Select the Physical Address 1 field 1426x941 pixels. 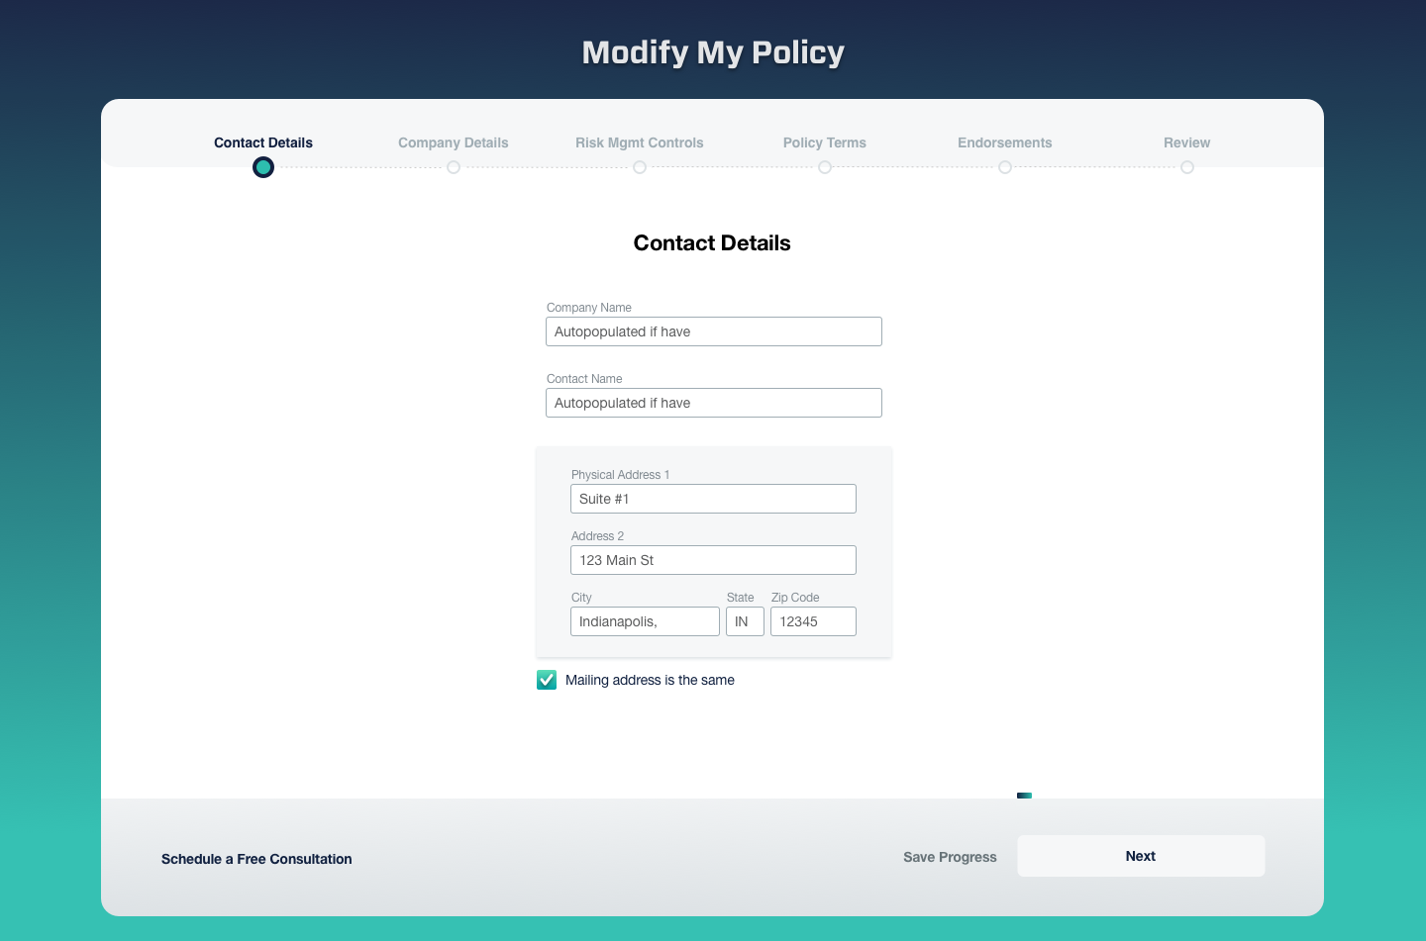point(713,499)
